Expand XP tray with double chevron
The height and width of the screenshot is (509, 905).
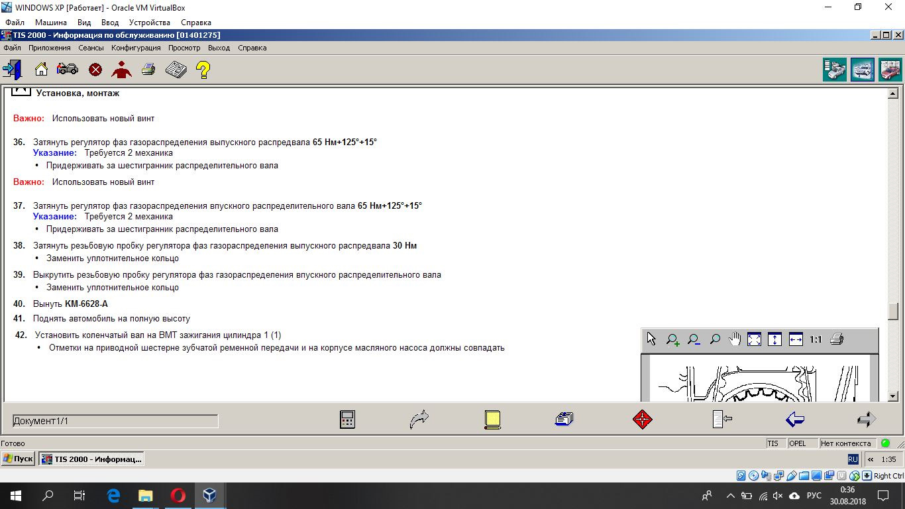tap(871, 459)
